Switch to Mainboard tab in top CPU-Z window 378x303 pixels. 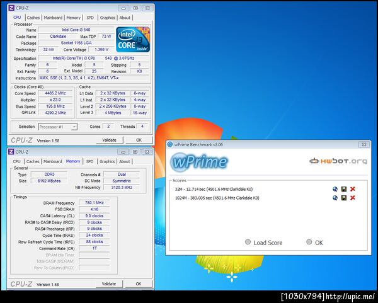tap(53, 18)
